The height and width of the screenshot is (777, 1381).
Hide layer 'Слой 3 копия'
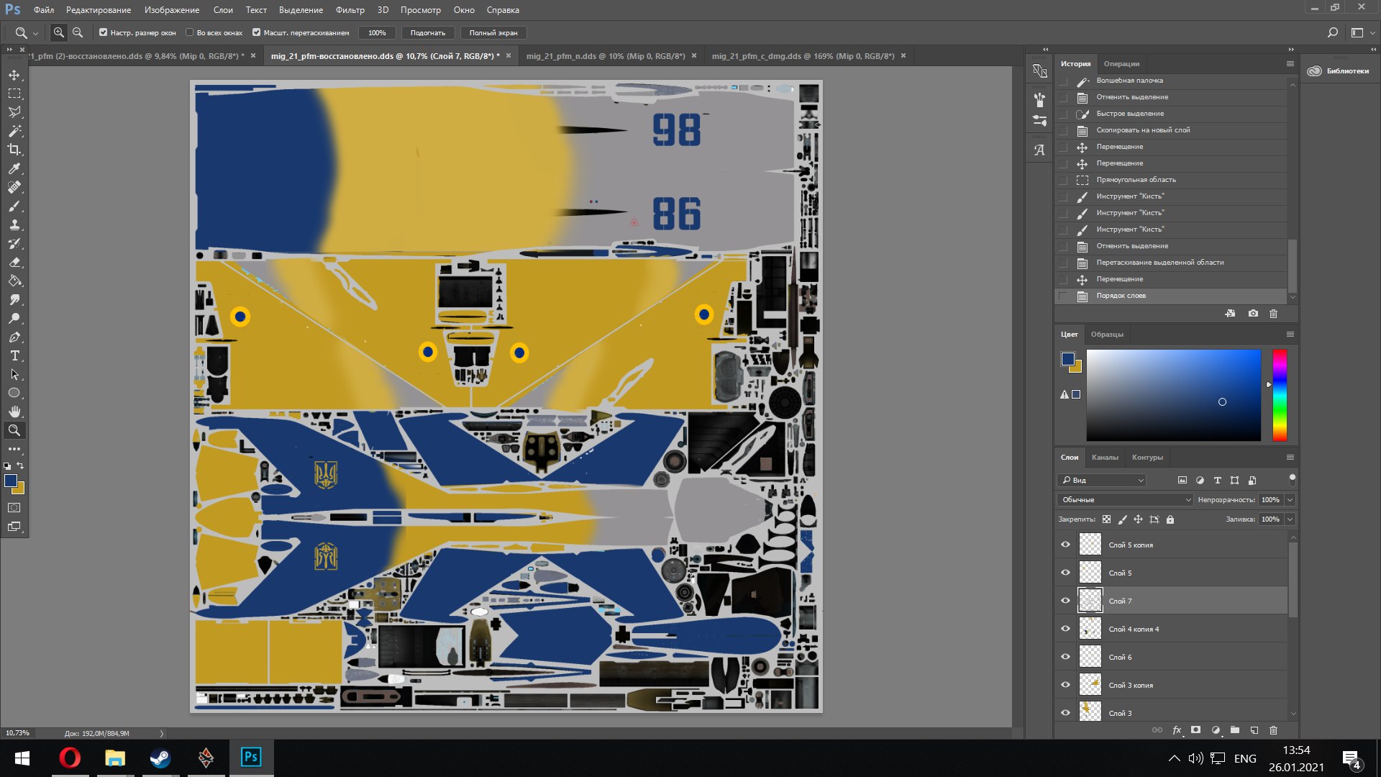1066,685
